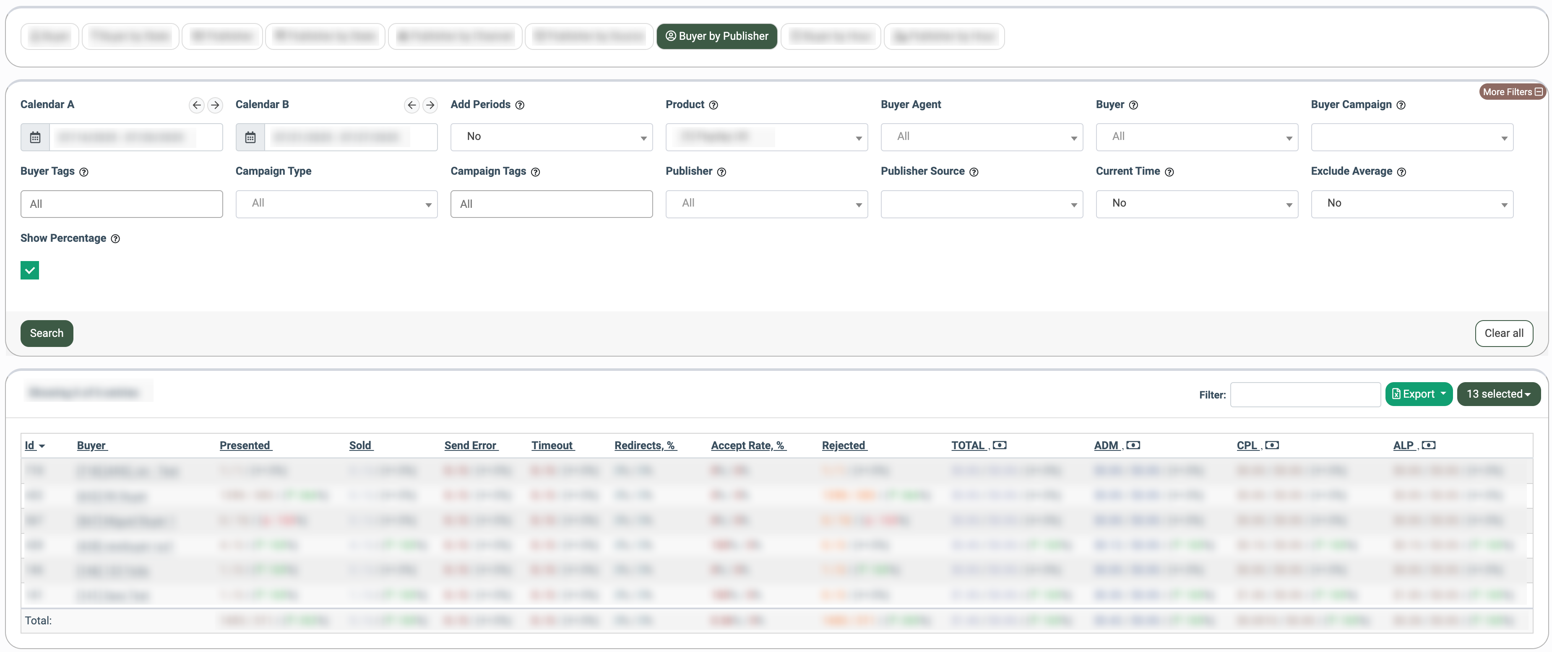This screenshot has height=652, width=1552.
Task: Sort table by Buyer column
Action: pos(91,445)
